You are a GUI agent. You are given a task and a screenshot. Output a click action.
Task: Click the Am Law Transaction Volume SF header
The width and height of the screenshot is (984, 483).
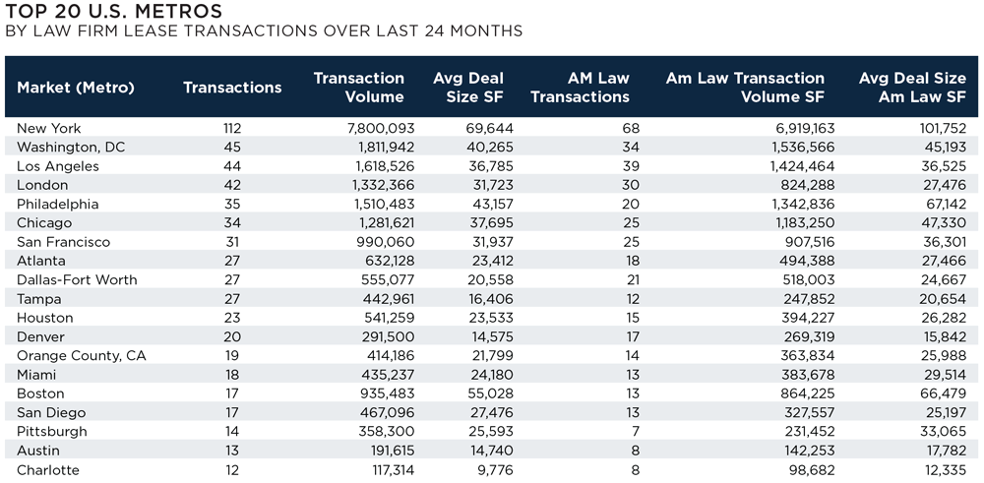coord(745,88)
